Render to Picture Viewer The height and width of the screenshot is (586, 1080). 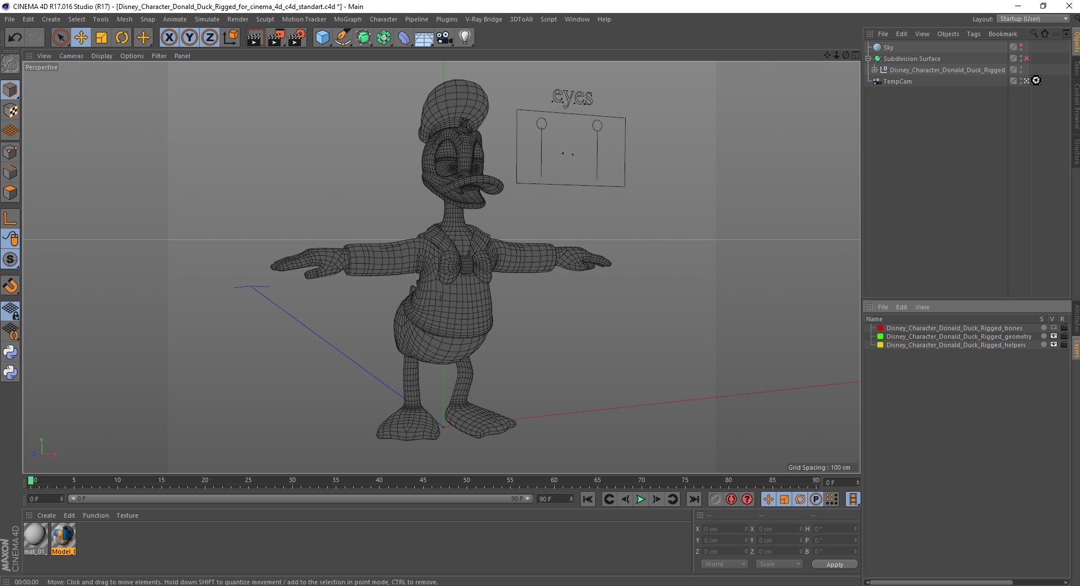276,38
